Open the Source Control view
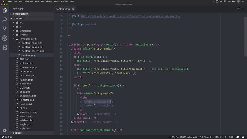Screen dimensions: 247x139 pyautogui.click(x=4, y=29)
